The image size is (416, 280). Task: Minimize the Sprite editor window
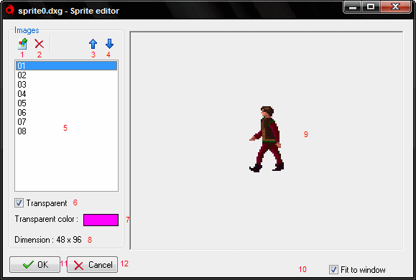coord(353,6)
